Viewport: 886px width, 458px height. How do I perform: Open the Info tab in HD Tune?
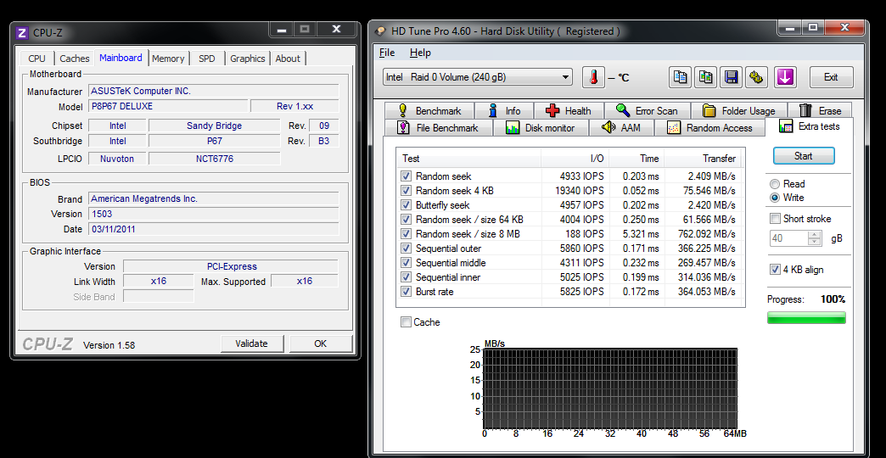(504, 111)
